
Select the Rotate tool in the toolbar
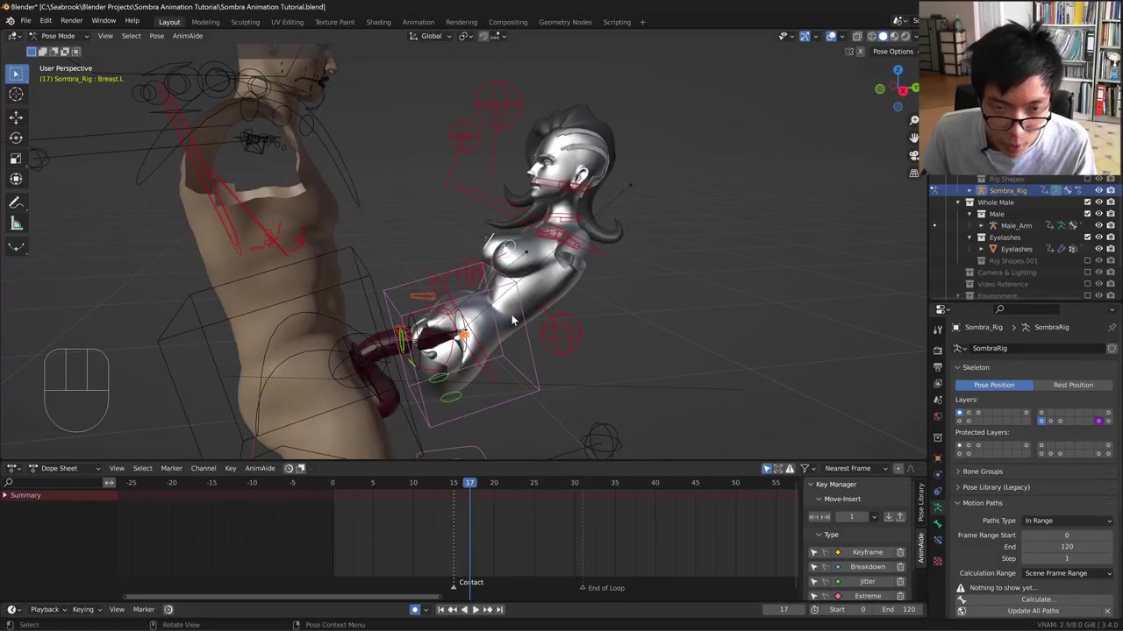[x=16, y=138]
